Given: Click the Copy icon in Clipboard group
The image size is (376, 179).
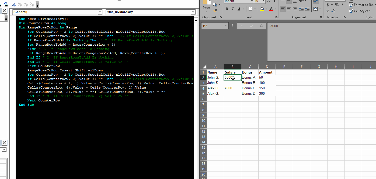Looking at the screenshot, I should tap(215, 4).
